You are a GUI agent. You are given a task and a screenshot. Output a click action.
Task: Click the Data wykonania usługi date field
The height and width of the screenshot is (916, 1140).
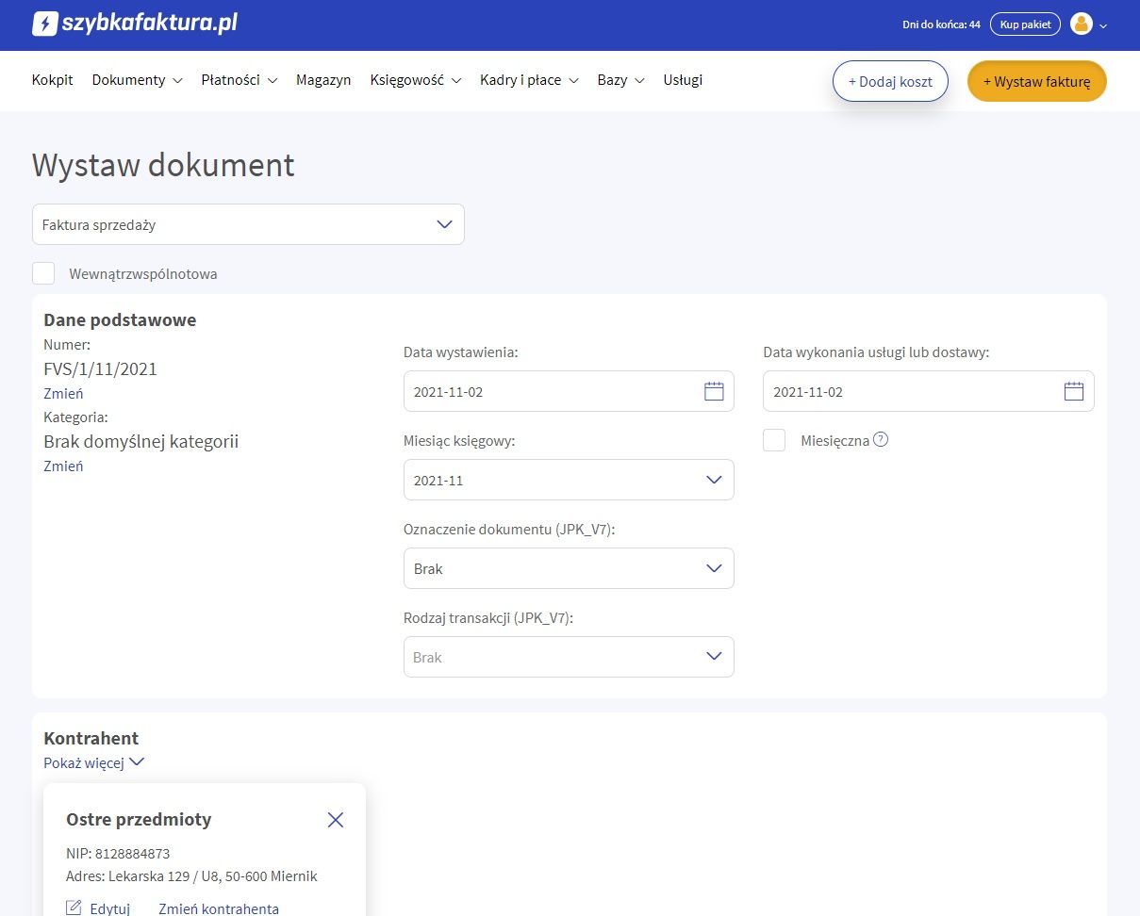(929, 391)
